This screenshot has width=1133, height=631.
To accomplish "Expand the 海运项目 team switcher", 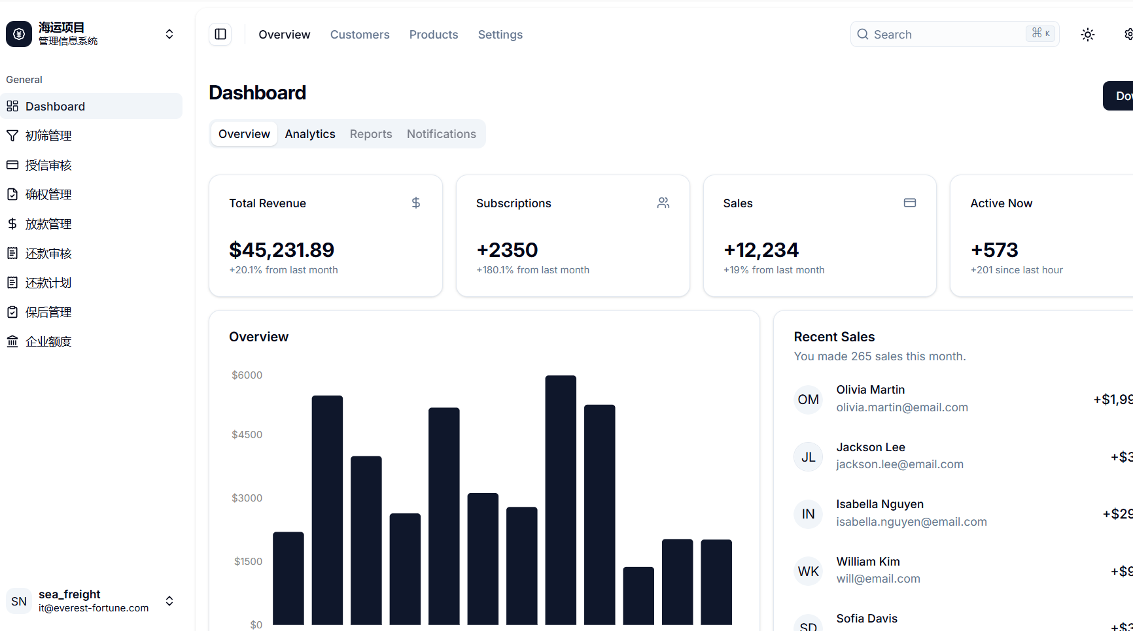I will (x=91, y=34).
